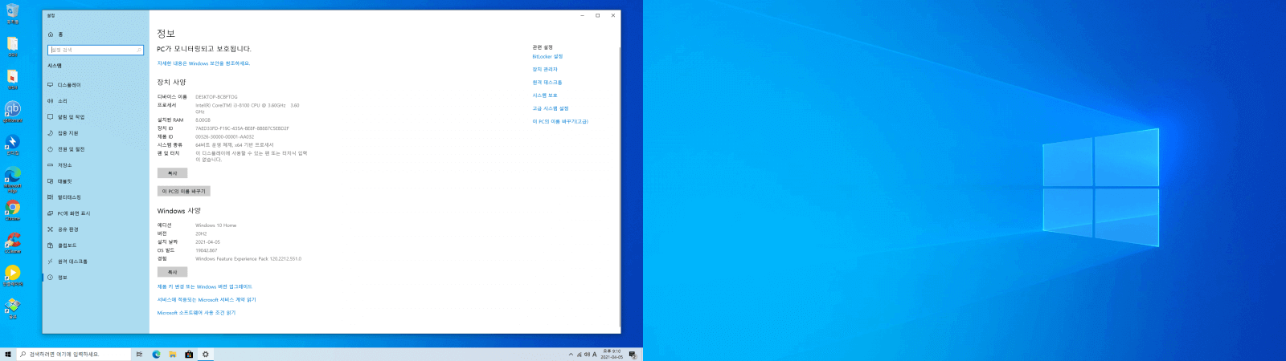The width and height of the screenshot is (1286, 361).
Task: Click the version value 20H2
Action: [x=201, y=233]
